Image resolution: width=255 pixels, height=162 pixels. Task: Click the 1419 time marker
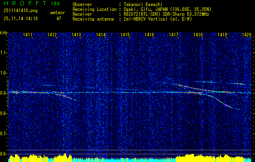(222, 36)
